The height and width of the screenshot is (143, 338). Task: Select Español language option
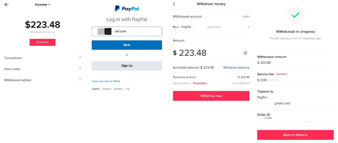pyautogui.click(x=118, y=89)
